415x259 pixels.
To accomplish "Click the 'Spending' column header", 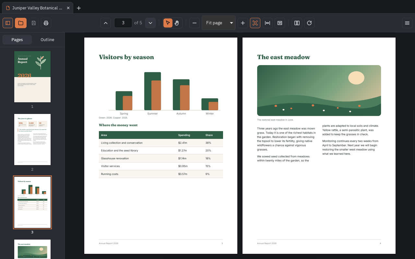I will [184, 135].
